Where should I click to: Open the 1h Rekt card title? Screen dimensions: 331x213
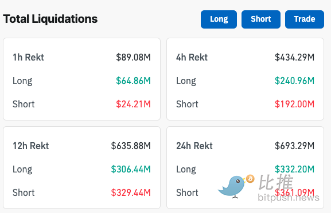(28, 57)
